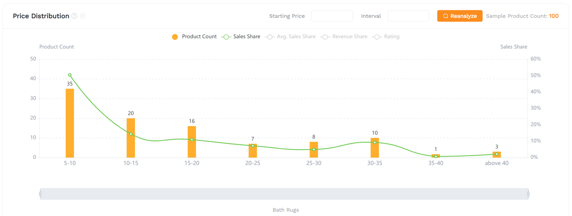Click the Price Distribution title
The height and width of the screenshot is (216, 572).
[41, 16]
